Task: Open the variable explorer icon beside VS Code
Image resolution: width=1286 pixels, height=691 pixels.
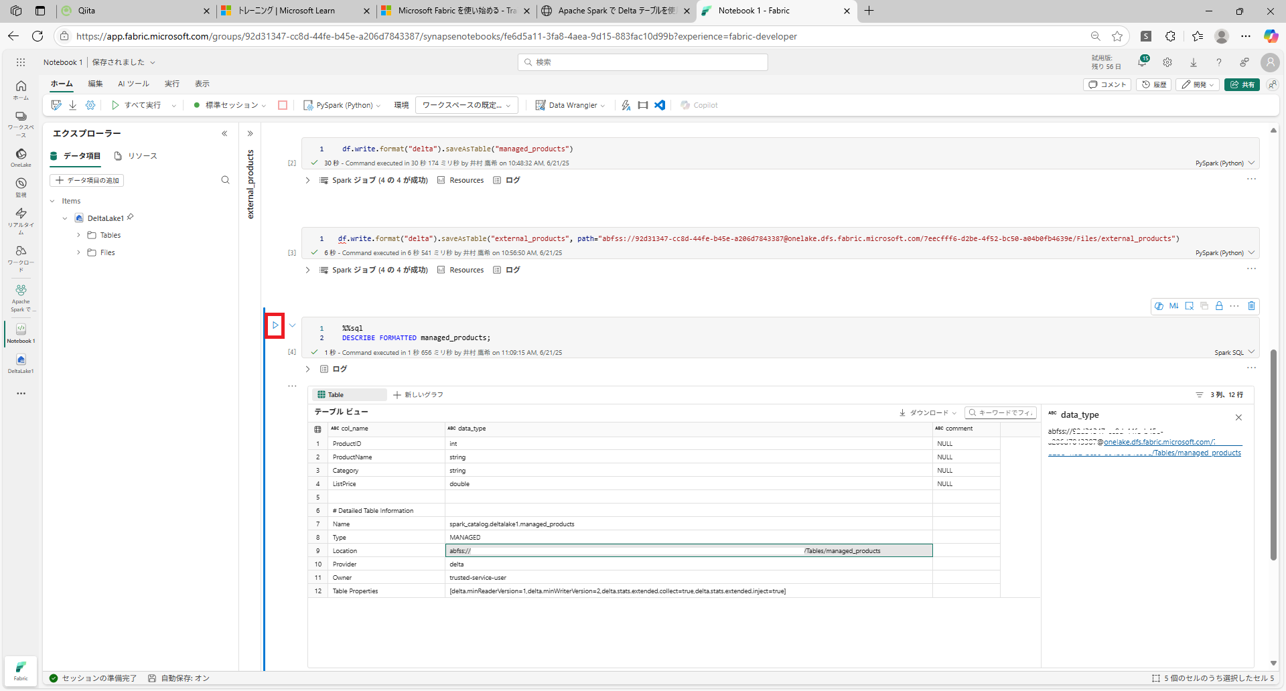Action: coord(643,105)
